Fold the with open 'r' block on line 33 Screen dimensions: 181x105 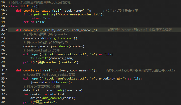7,78
